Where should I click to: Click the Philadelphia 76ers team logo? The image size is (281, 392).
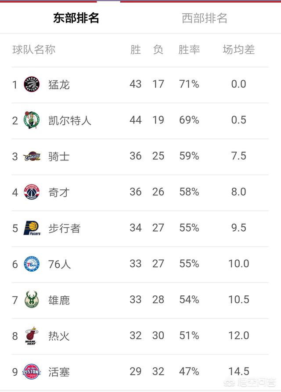coord(32,264)
